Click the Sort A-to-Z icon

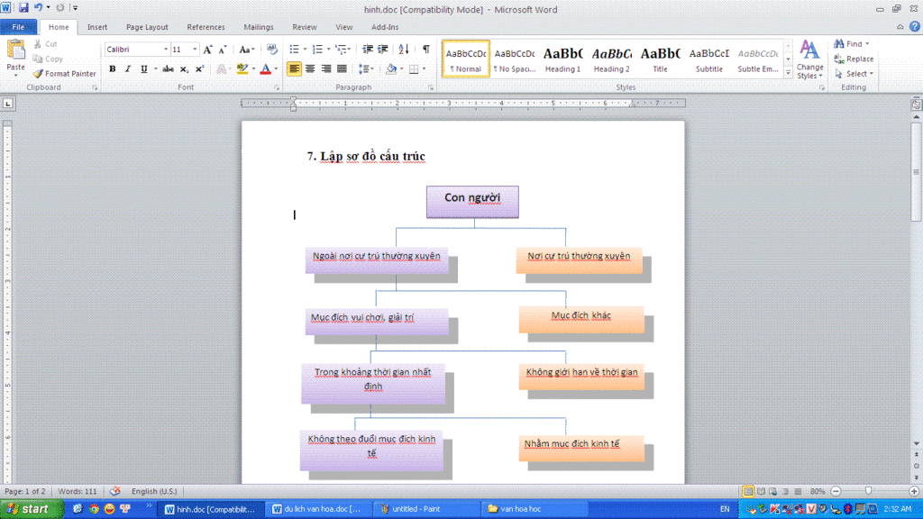[x=403, y=50]
